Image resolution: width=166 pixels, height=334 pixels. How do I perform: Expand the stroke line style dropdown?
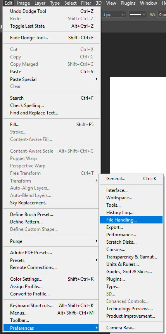(138, 15)
